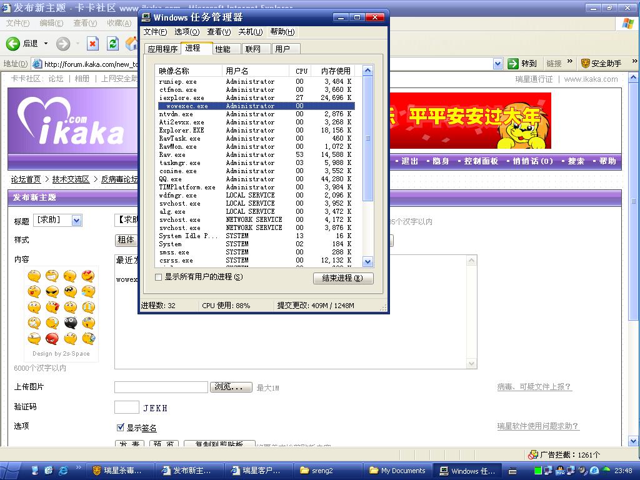Expand quick launch overflow chevron on taskbar
The width and height of the screenshot is (640, 480).
(x=78, y=467)
